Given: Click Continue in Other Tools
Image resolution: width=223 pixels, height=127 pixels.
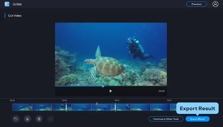Looking at the screenshot, I should coord(166,119).
